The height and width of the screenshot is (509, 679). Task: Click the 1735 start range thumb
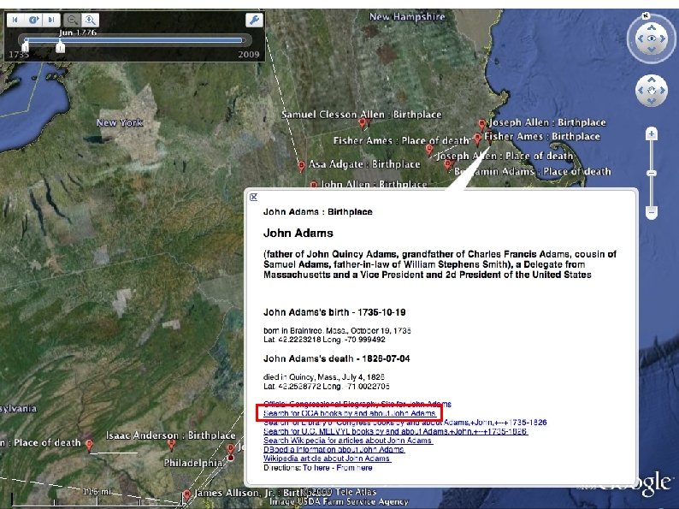click(x=26, y=44)
